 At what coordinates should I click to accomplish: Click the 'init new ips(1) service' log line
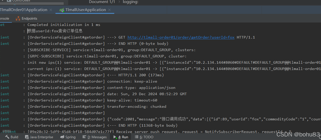pyautogui.click(x=174, y=62)
